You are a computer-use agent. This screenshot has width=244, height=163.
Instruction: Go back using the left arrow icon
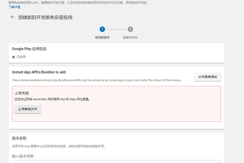click(x=13, y=17)
